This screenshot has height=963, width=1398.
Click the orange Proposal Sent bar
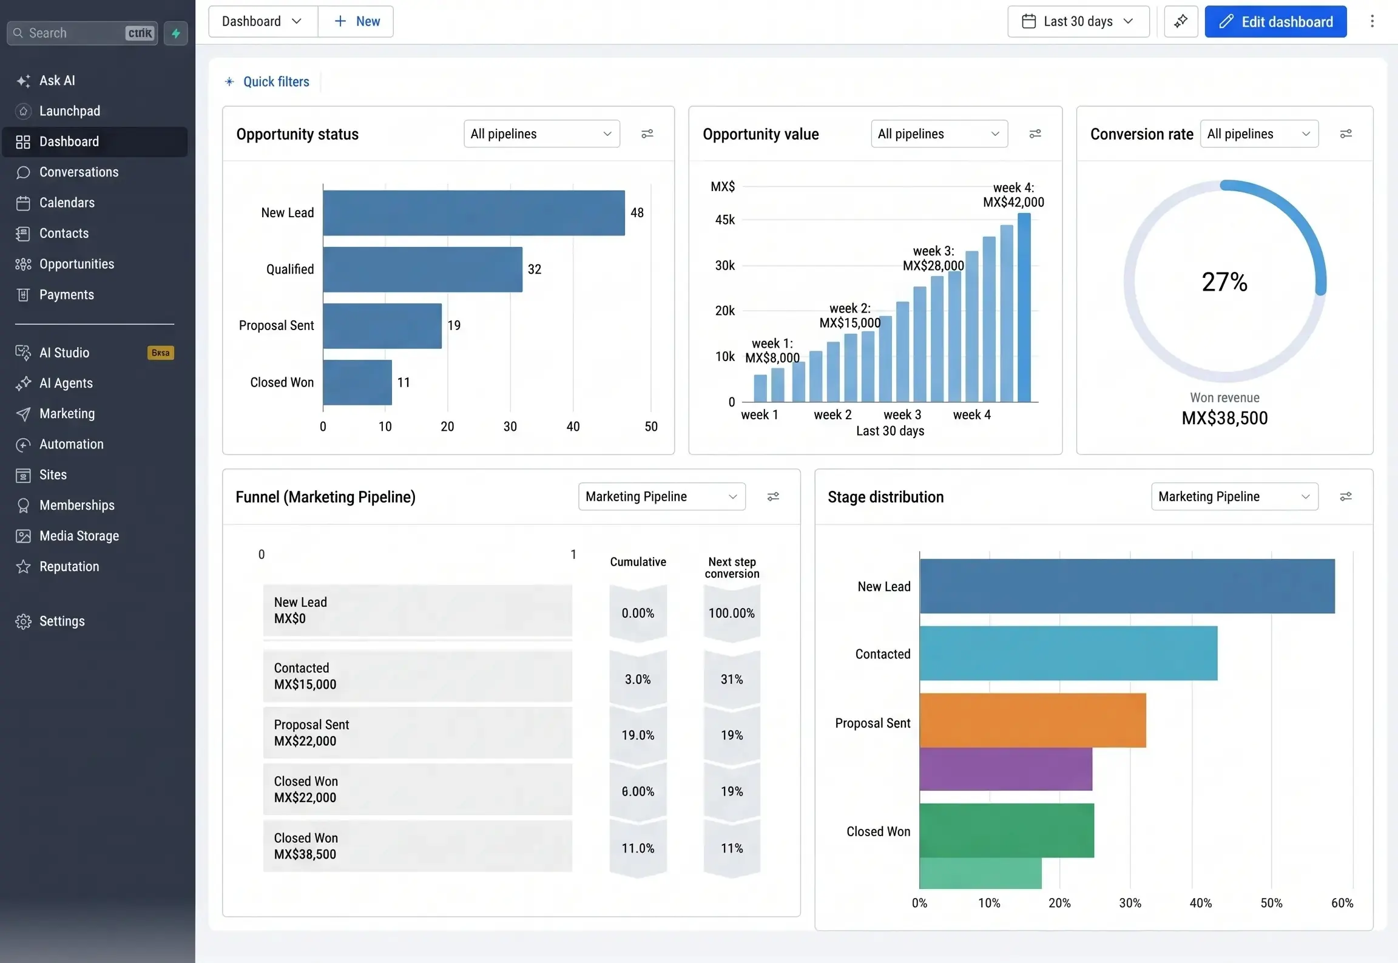(1033, 720)
